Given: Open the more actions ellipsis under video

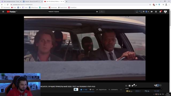Looking at the screenshot, I should coord(121,90).
